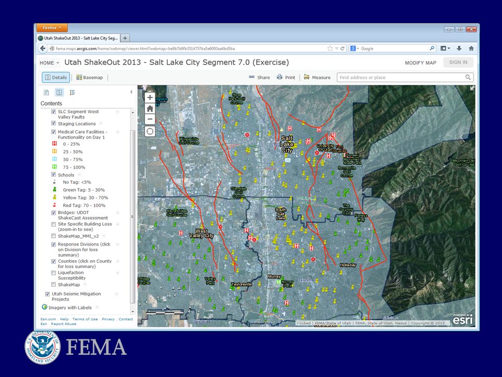Open options arrow for Schools layer
This screenshot has width=502, height=377.
coord(79,175)
